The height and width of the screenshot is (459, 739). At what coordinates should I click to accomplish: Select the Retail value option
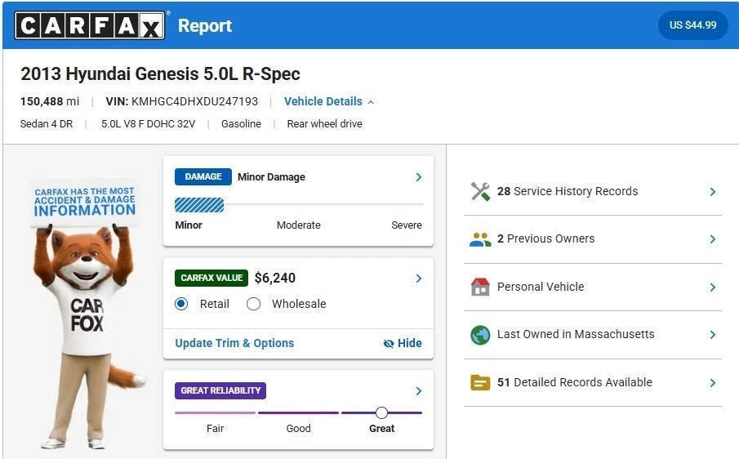181,304
